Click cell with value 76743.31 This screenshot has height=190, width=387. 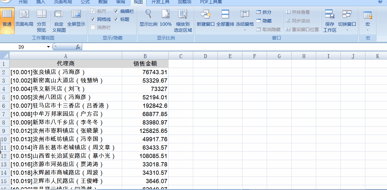[x=145, y=72]
